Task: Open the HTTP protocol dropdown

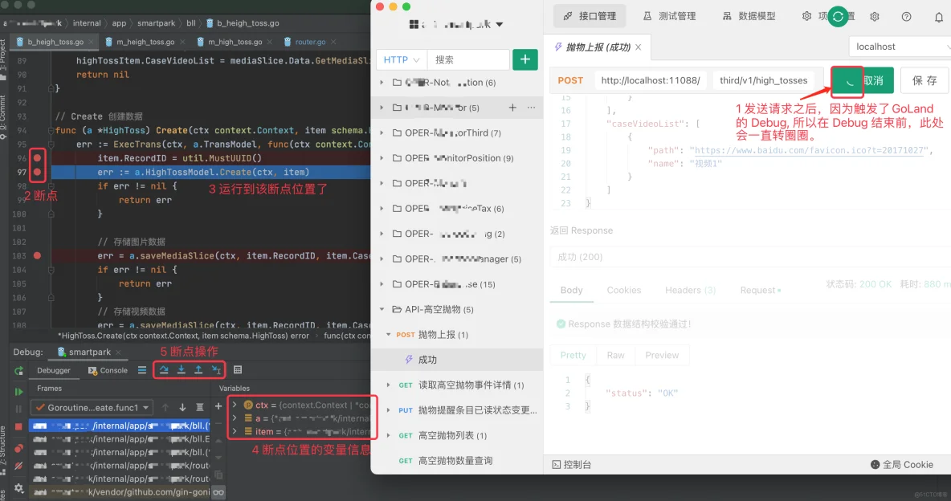Action: 402,59
